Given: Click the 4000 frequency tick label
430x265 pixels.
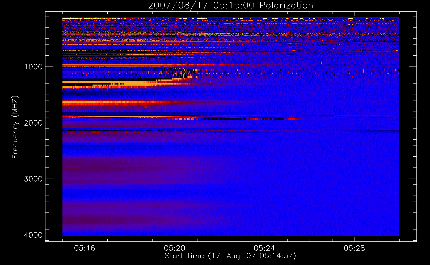Looking at the screenshot, I should click(33, 235).
